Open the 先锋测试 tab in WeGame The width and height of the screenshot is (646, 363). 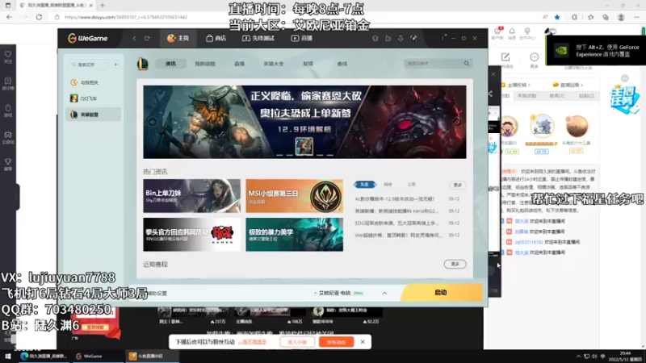point(258,38)
